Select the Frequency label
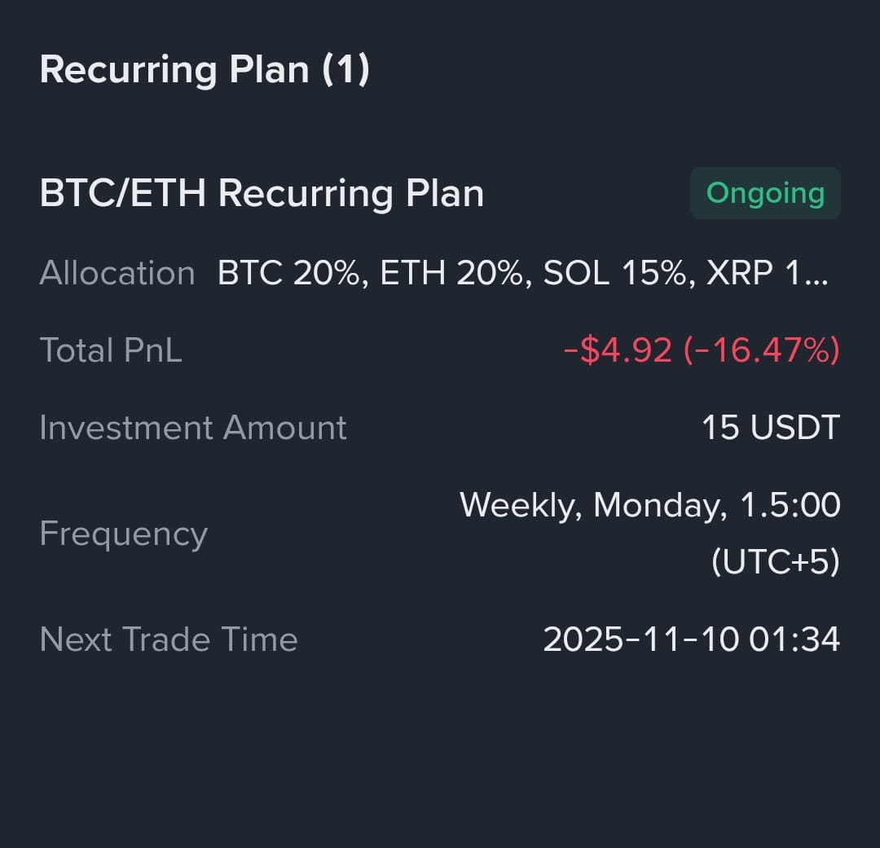The height and width of the screenshot is (848, 880). (x=124, y=534)
